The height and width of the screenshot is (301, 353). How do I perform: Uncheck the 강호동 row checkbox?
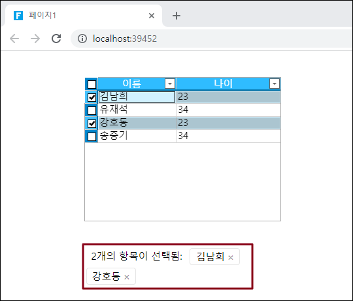[x=92, y=123]
